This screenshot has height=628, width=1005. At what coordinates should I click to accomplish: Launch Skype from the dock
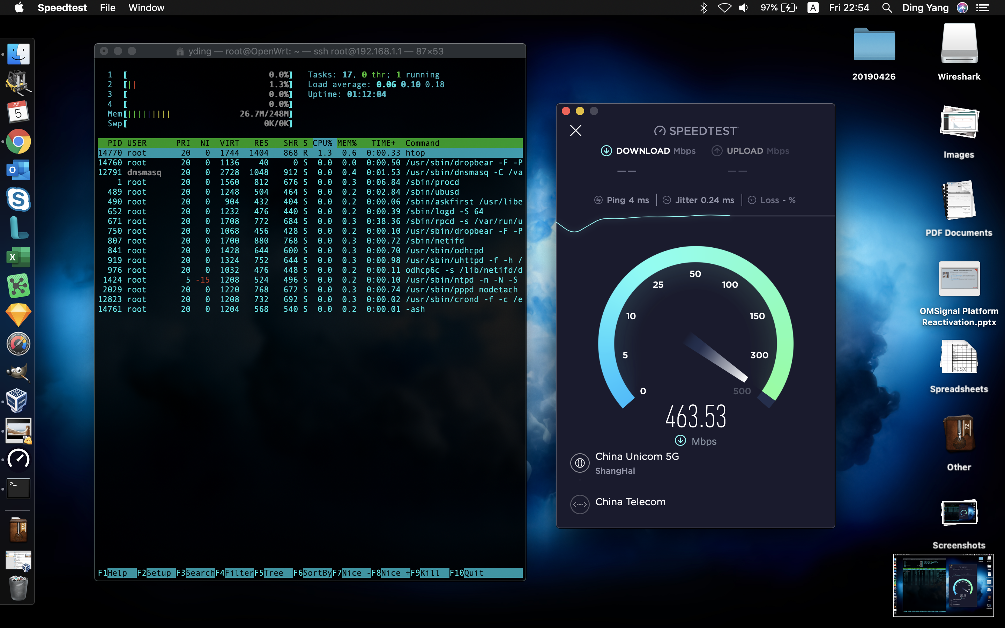tap(18, 199)
